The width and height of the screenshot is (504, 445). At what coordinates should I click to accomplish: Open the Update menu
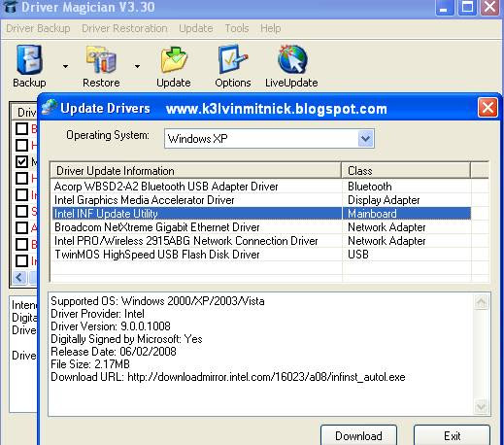click(196, 28)
